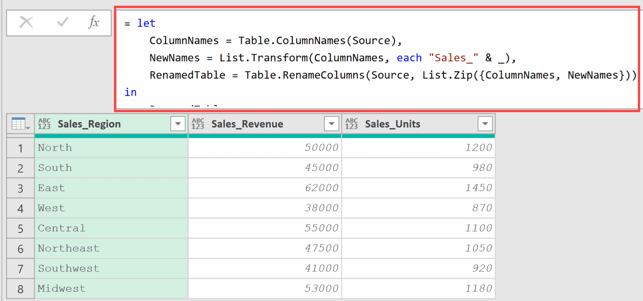Viewport: 643px width, 301px height.
Task: Select row number 3
Action: click(x=21, y=188)
